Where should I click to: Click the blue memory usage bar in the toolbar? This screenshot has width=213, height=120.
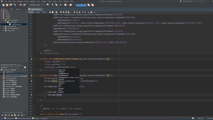[81, 5]
